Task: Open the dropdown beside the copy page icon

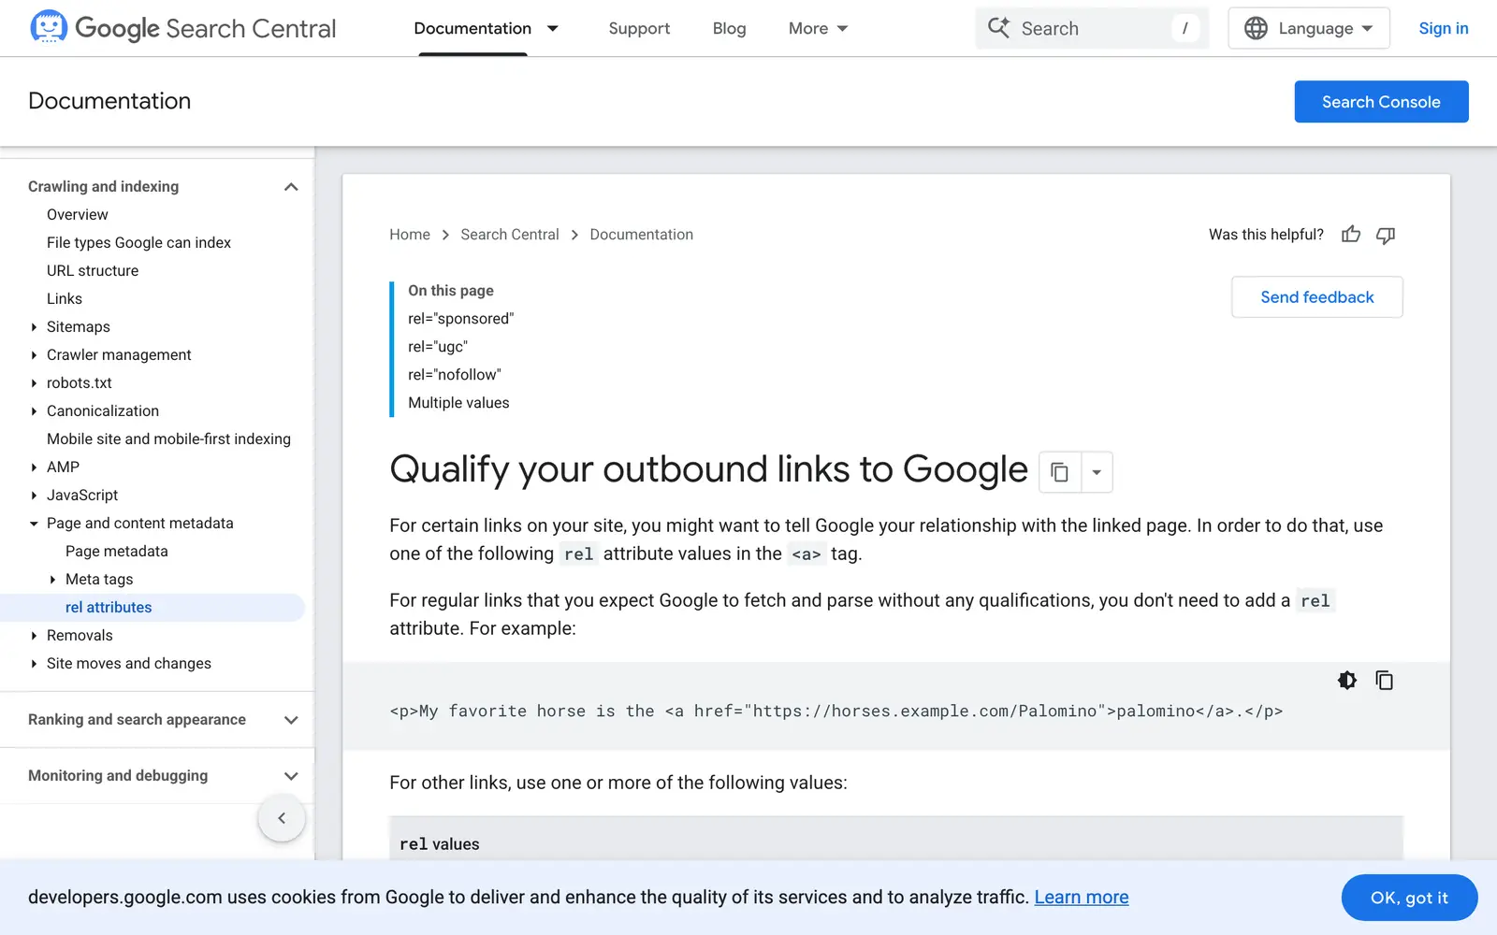Action: pyautogui.click(x=1097, y=472)
